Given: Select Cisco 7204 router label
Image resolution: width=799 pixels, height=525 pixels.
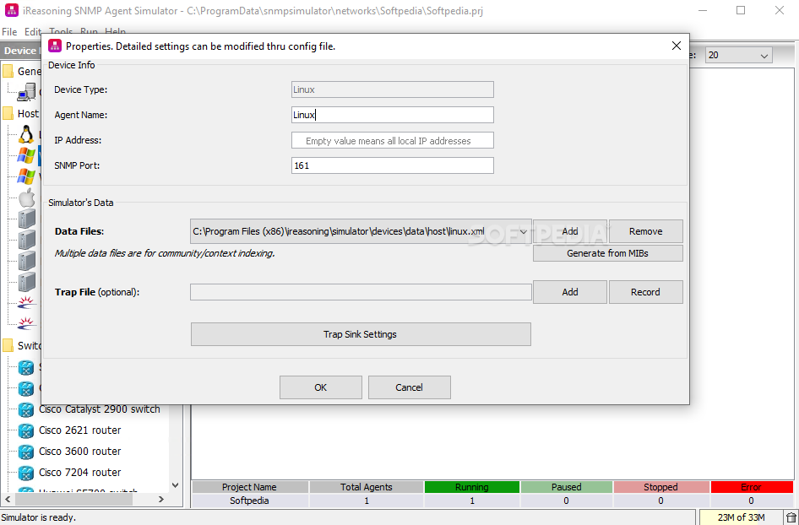Looking at the screenshot, I should (80, 473).
